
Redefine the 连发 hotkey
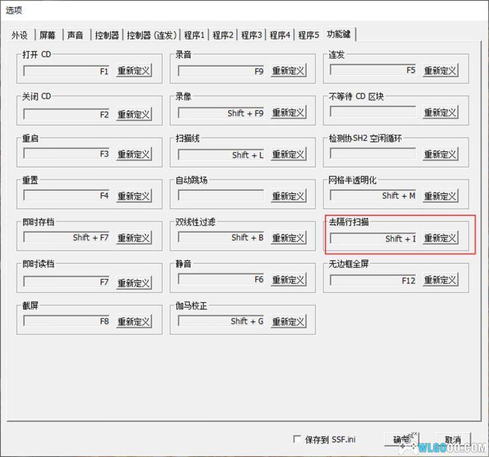click(441, 71)
